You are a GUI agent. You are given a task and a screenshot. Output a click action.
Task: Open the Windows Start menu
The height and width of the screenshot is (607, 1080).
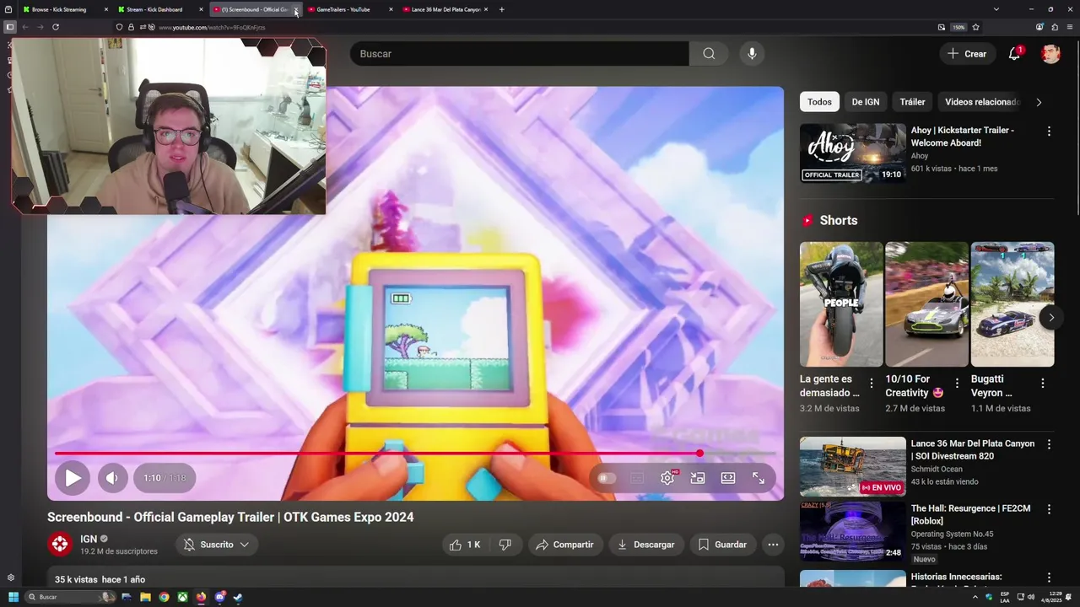click(x=13, y=597)
